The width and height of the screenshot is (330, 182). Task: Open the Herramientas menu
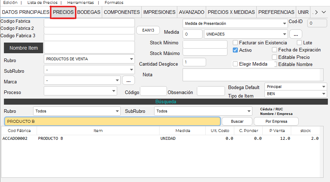click(x=80, y=2)
